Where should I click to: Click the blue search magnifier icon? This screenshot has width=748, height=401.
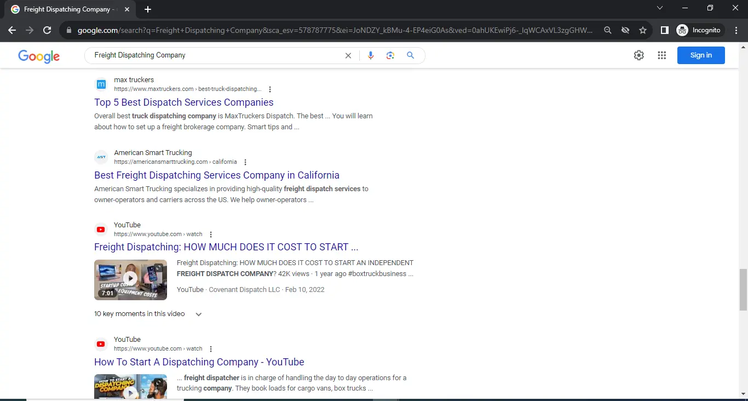(410, 55)
